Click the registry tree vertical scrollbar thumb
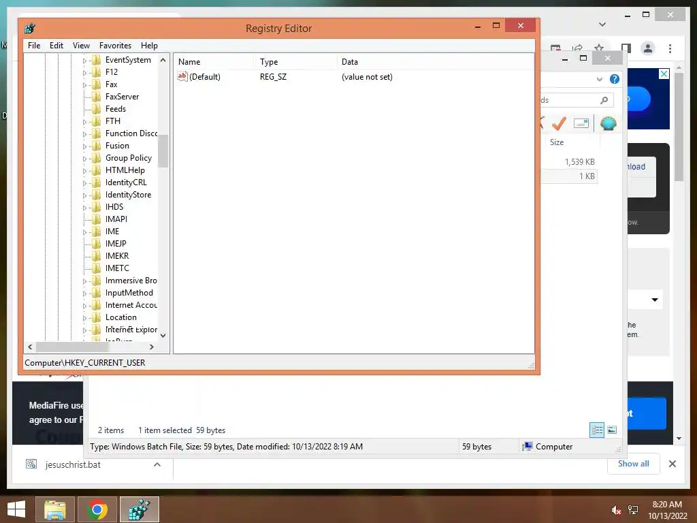The image size is (697, 523). pyautogui.click(x=163, y=151)
